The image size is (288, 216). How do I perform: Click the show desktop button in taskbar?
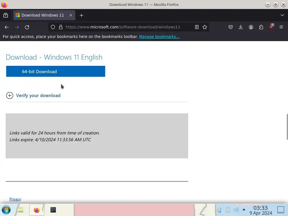(281, 210)
